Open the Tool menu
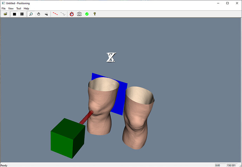Viewport: 242px width, 167px height. coord(19,8)
